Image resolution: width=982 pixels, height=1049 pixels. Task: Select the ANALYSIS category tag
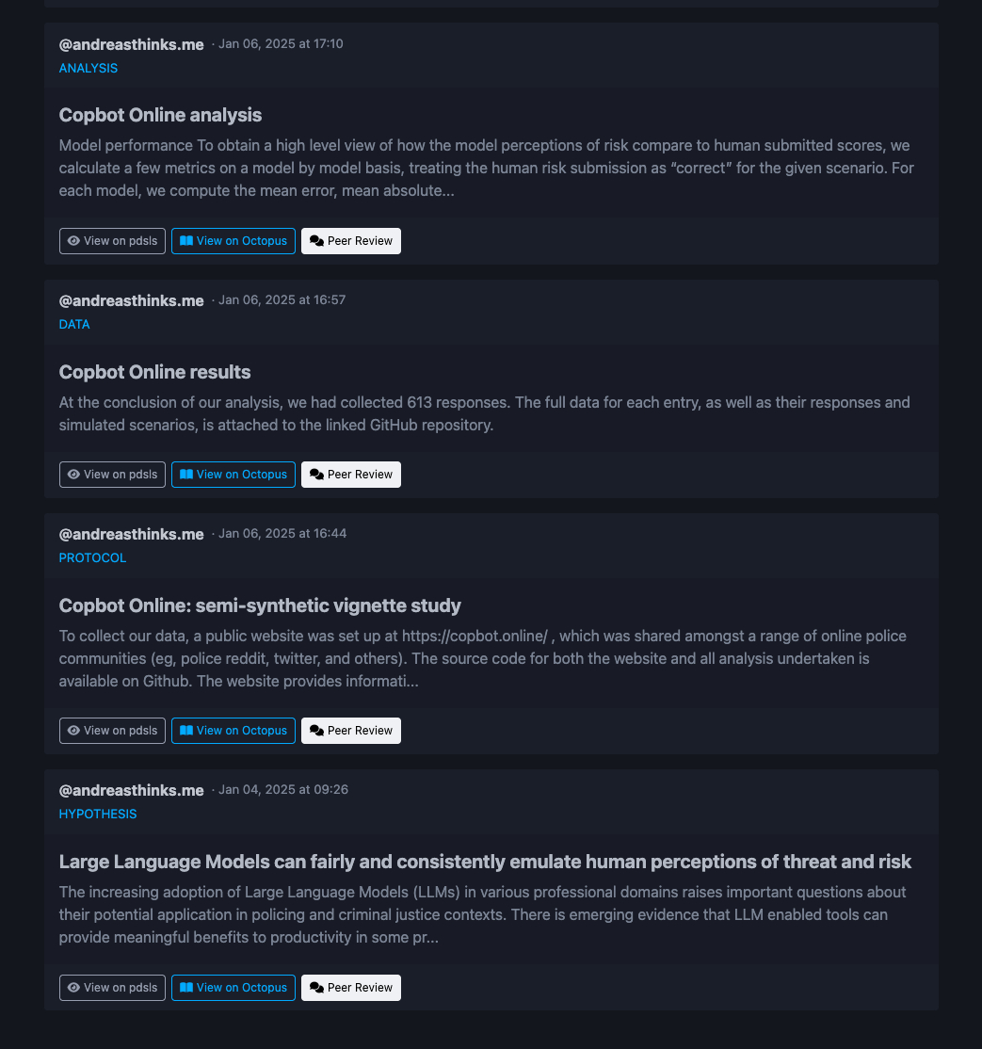click(x=89, y=68)
